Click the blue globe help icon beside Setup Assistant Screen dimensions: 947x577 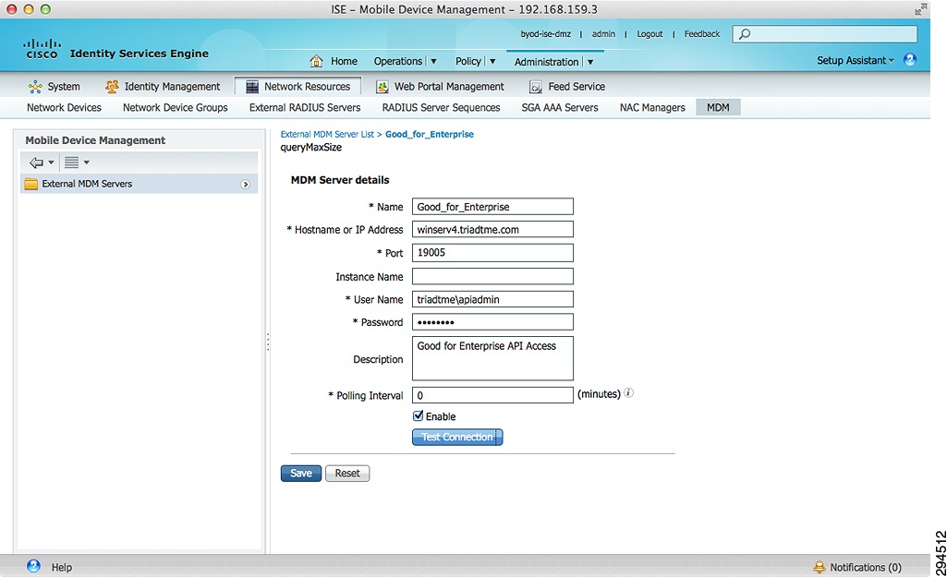(909, 60)
